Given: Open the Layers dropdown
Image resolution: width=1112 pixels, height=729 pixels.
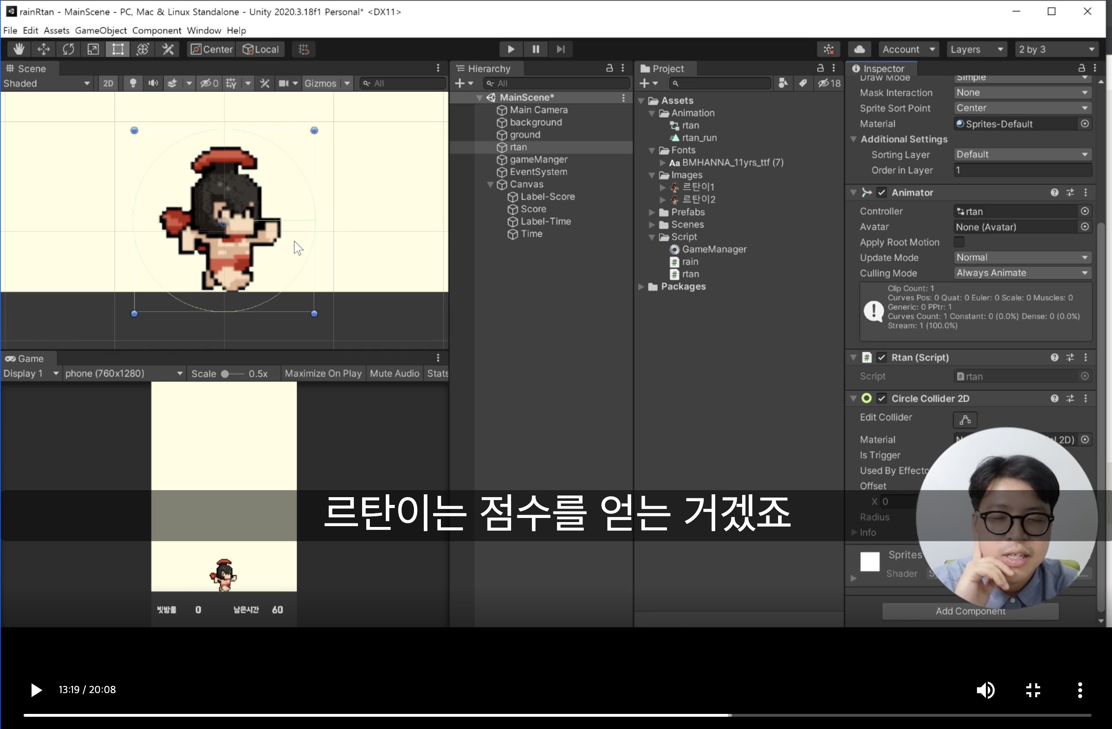Looking at the screenshot, I should (x=977, y=49).
